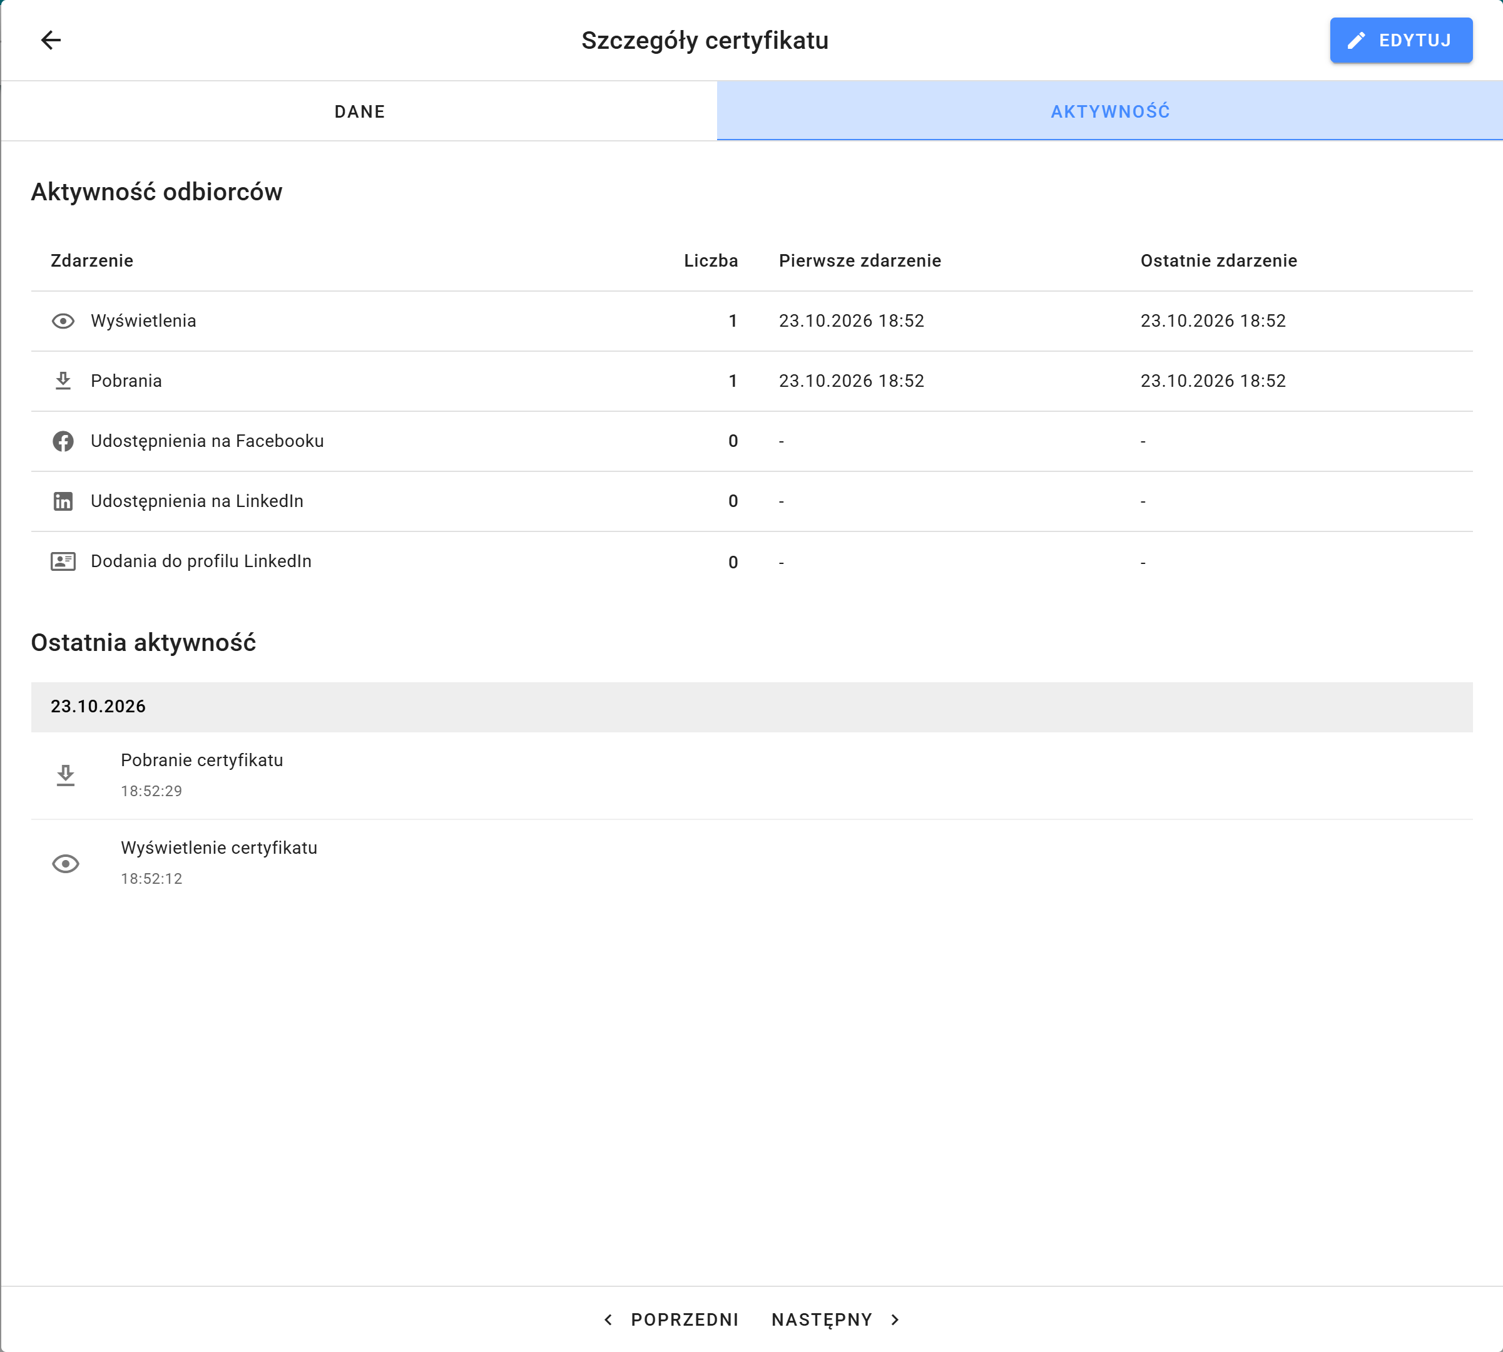Go back with the arrow icon

[x=51, y=40]
